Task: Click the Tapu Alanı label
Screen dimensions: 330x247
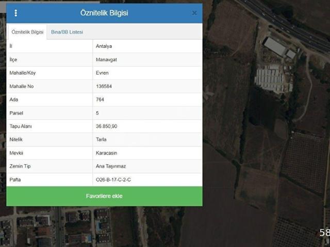Action: (21, 126)
